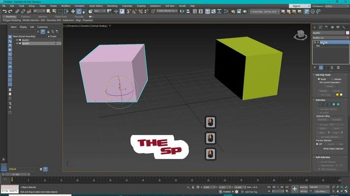The height and width of the screenshot is (196, 350).
Task: Open the File menu
Action: [4, 6]
